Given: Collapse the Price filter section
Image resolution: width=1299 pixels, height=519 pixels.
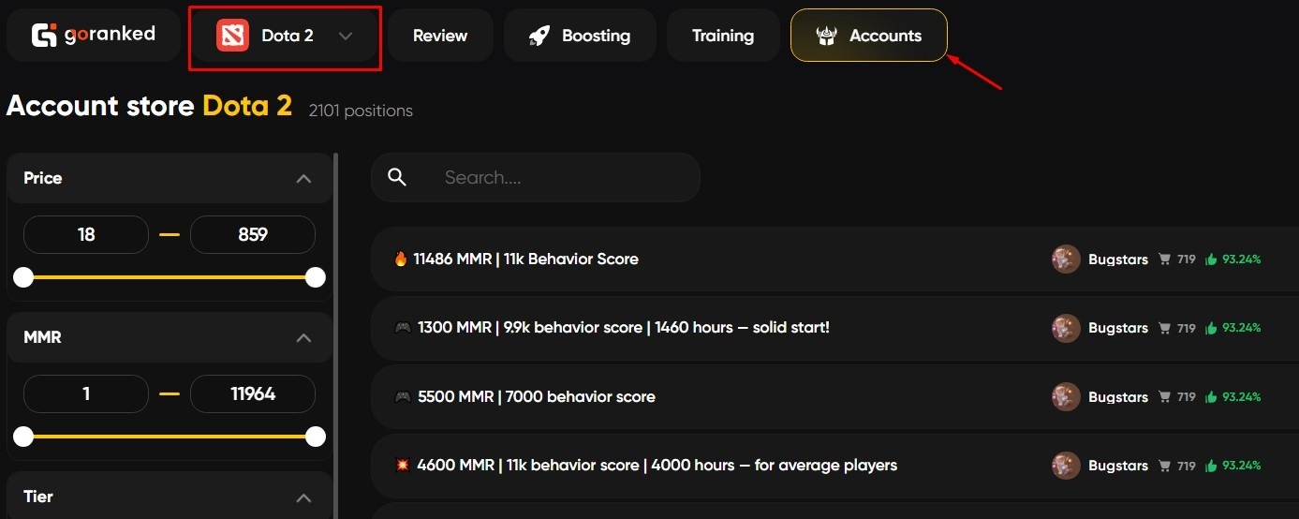Looking at the screenshot, I should pos(303,178).
